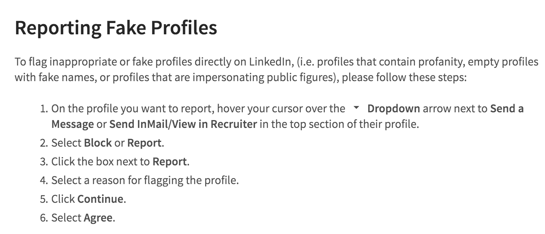Click the list number 3 marker
This screenshot has height=234, width=545.
pos(44,162)
